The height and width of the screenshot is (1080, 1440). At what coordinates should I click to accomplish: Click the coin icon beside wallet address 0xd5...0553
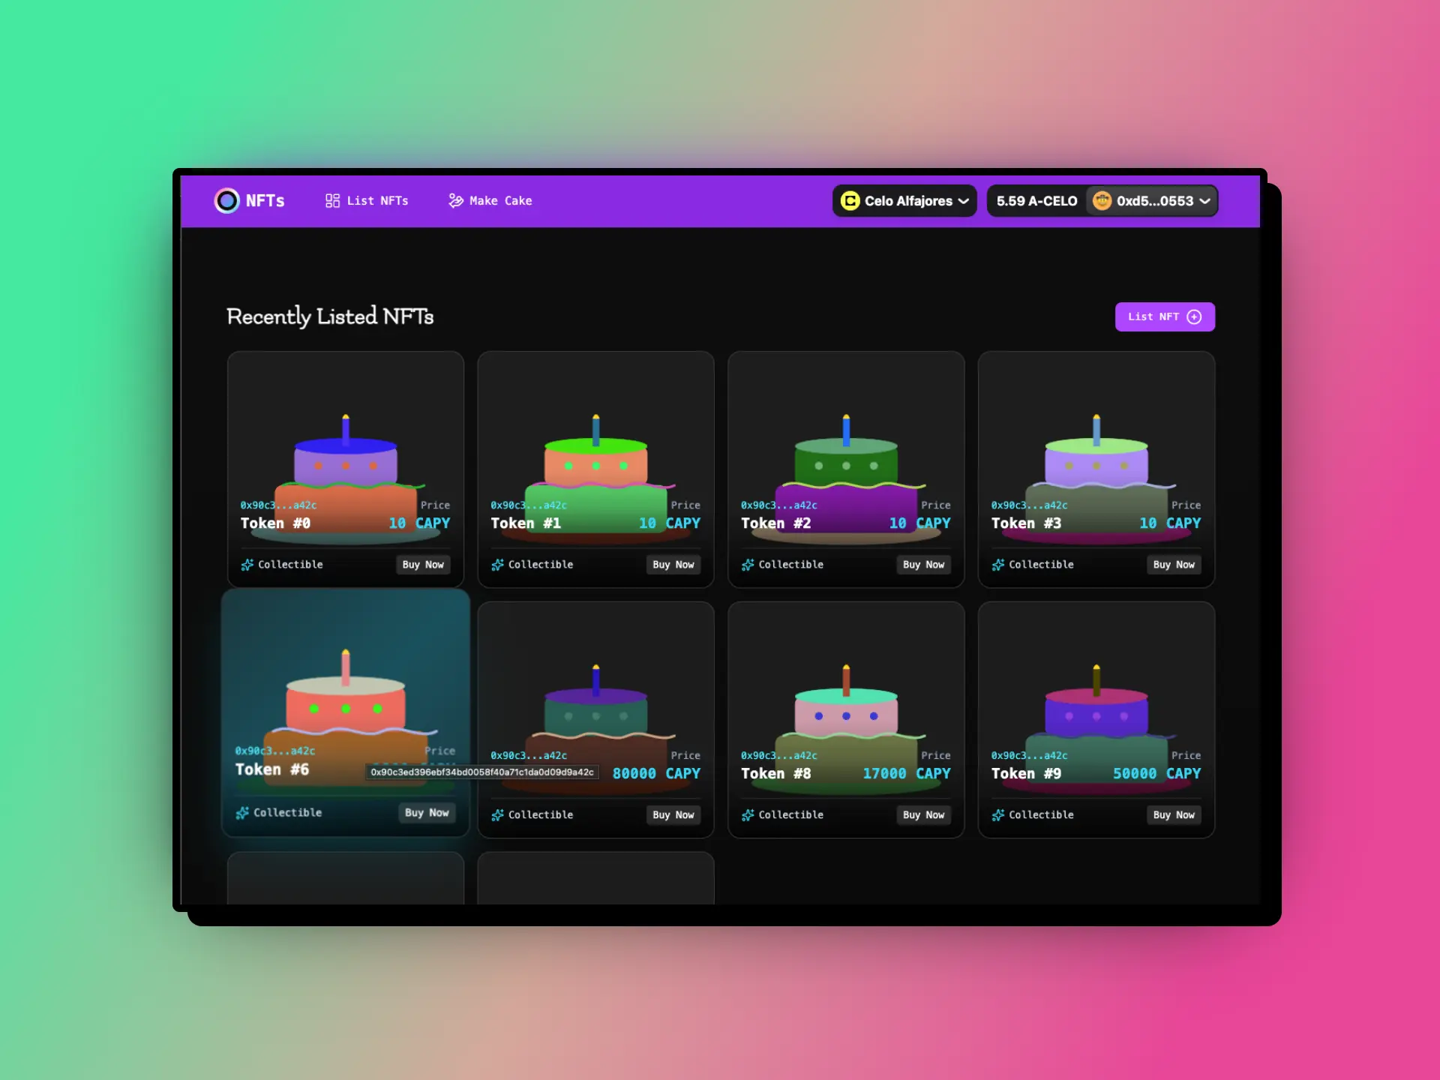click(1101, 200)
